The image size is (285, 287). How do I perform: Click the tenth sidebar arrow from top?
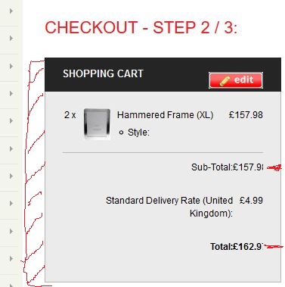[11, 258]
